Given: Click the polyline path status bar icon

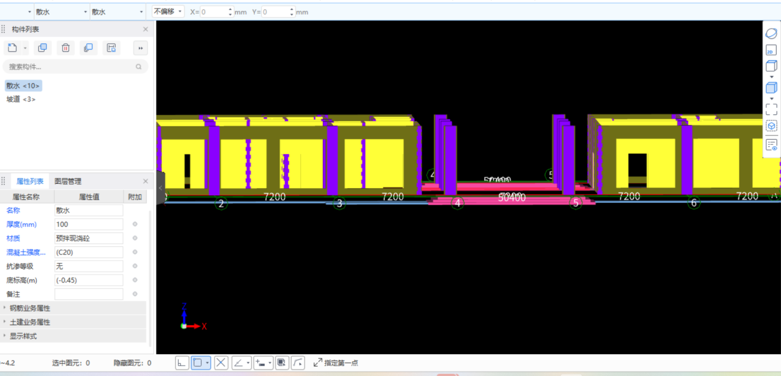Looking at the screenshot, I should 298,363.
